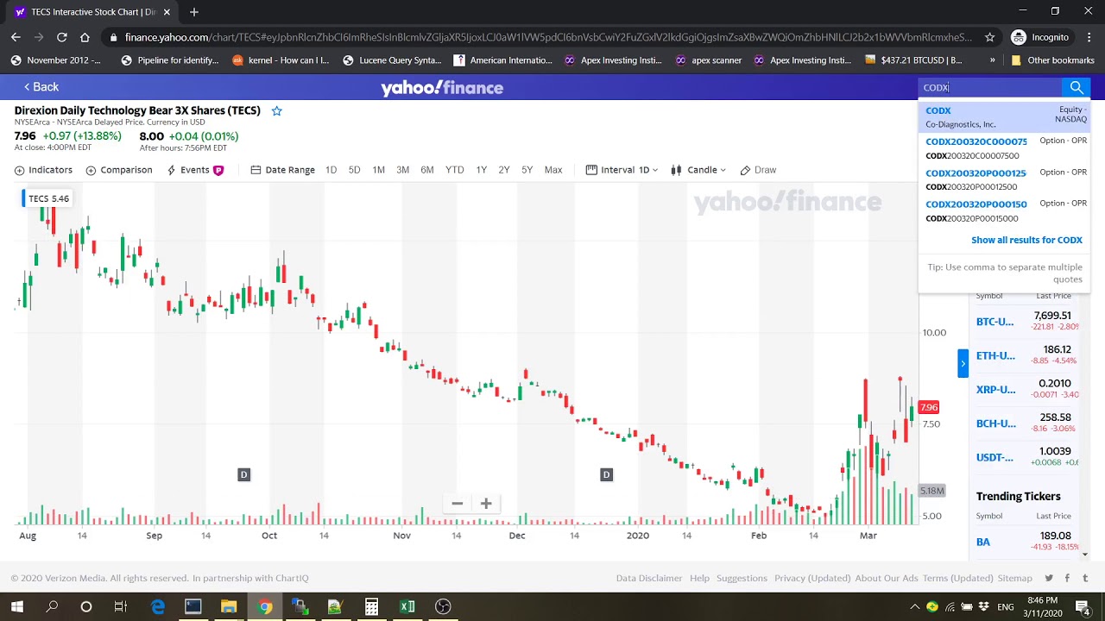Open the Comparison tool

(119, 170)
